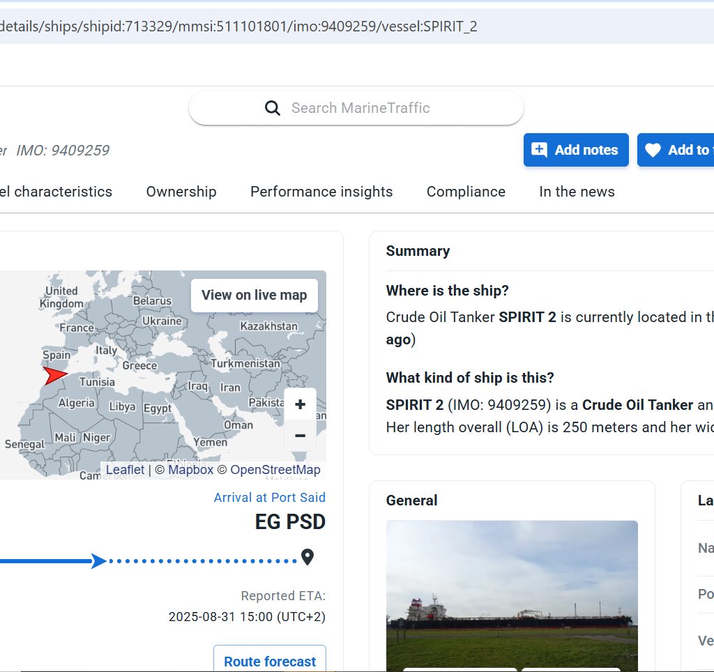Screen dimensions: 714x672
Task: Zoom in the map with plus button
Action: [x=301, y=405]
